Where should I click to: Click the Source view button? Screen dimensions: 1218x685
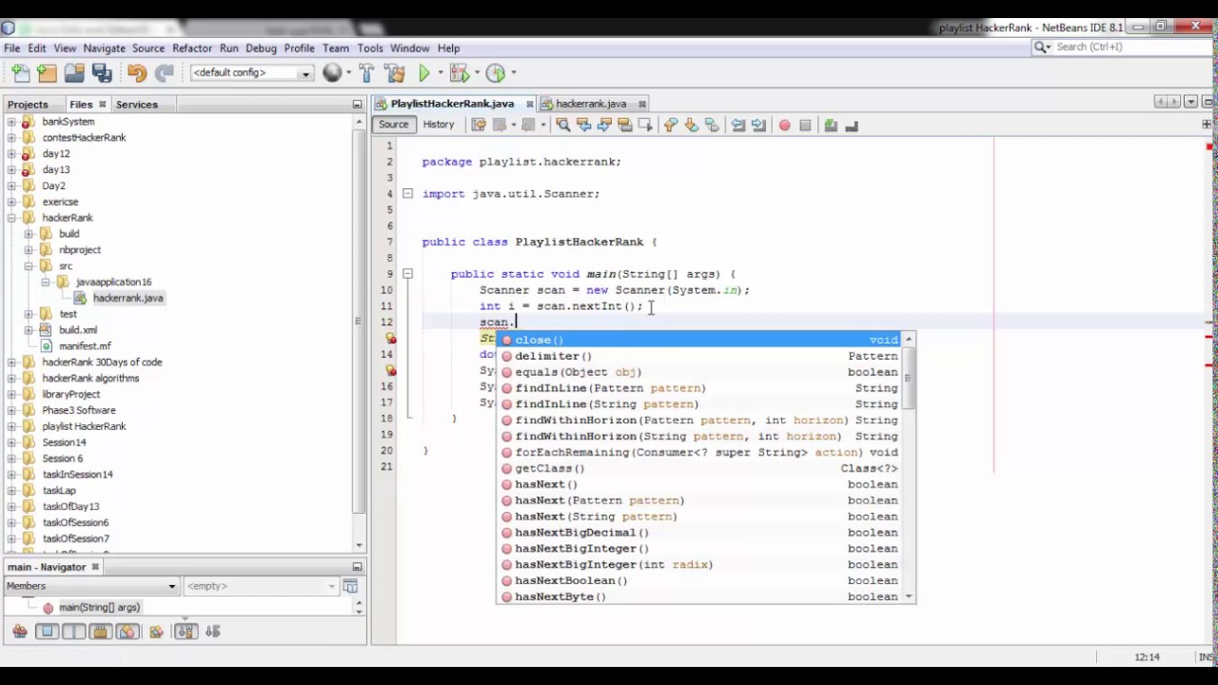coord(393,125)
